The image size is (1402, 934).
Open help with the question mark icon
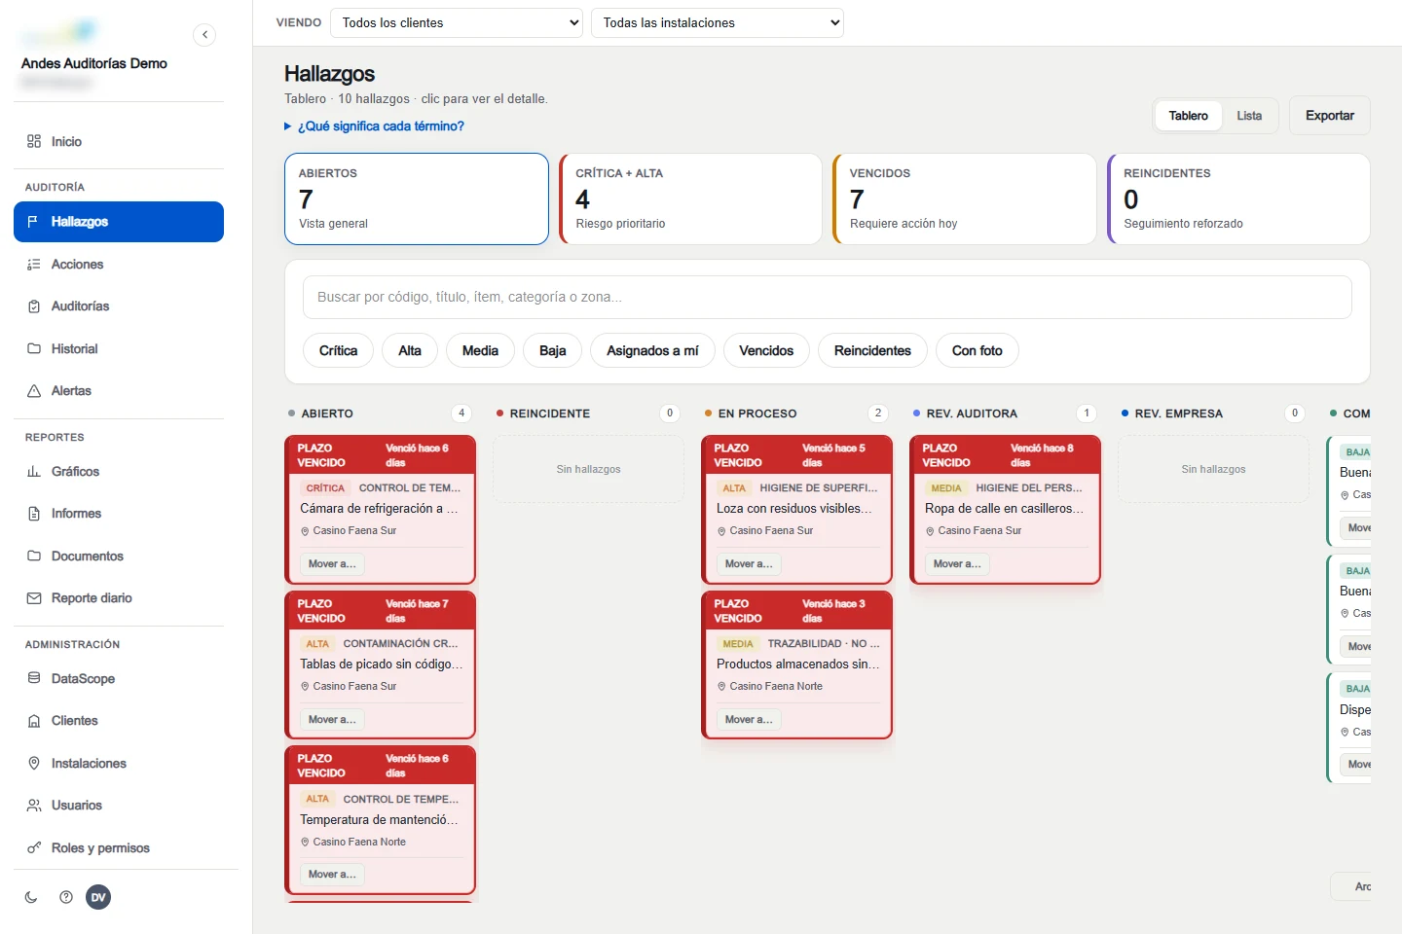pos(66,897)
